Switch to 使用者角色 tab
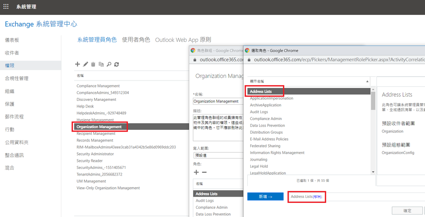This screenshot has width=425, height=217. (136, 39)
